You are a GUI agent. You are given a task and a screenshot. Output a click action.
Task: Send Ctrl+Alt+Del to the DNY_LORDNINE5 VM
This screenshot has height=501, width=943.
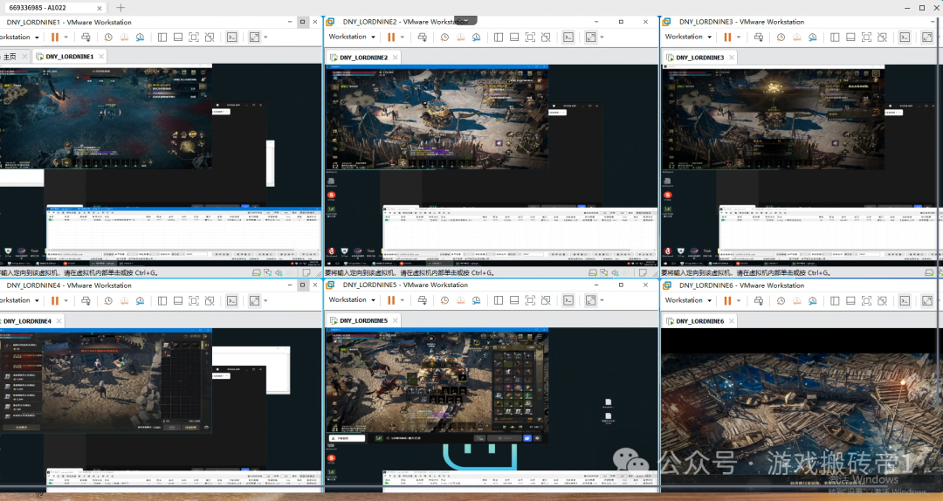[423, 300]
